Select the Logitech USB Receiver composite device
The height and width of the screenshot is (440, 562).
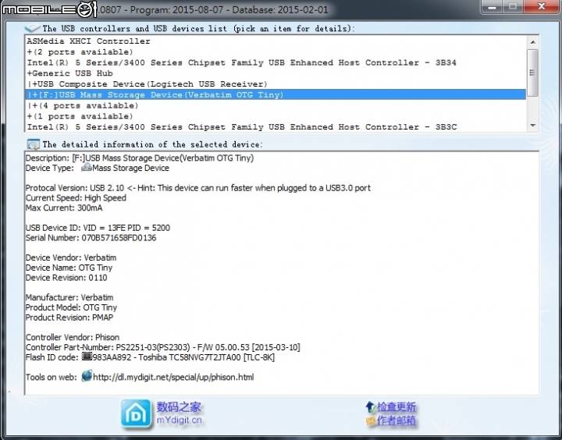tap(276, 83)
